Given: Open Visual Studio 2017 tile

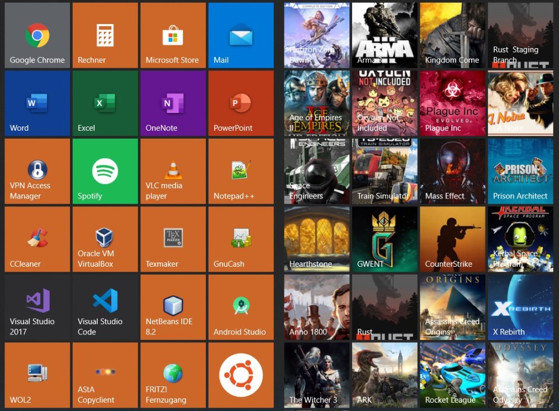Looking at the screenshot, I should 37,307.
